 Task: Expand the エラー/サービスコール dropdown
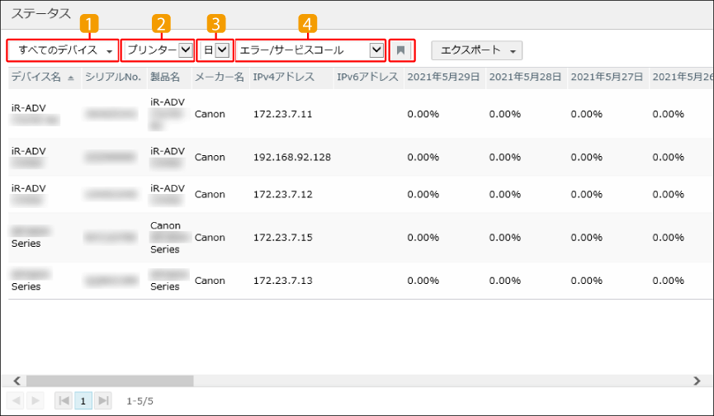coord(310,50)
